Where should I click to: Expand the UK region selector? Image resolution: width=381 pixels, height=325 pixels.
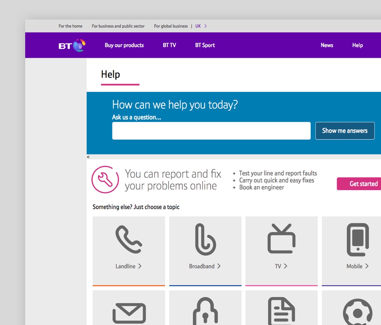tap(201, 26)
